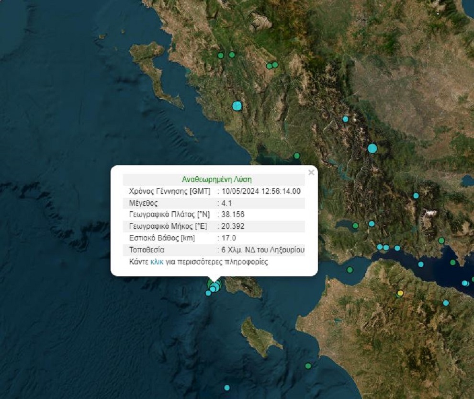The image size is (474, 399).
Task: Select the small cyan marker southwest of the Kefalonia cluster
Action: (x=208, y=293)
